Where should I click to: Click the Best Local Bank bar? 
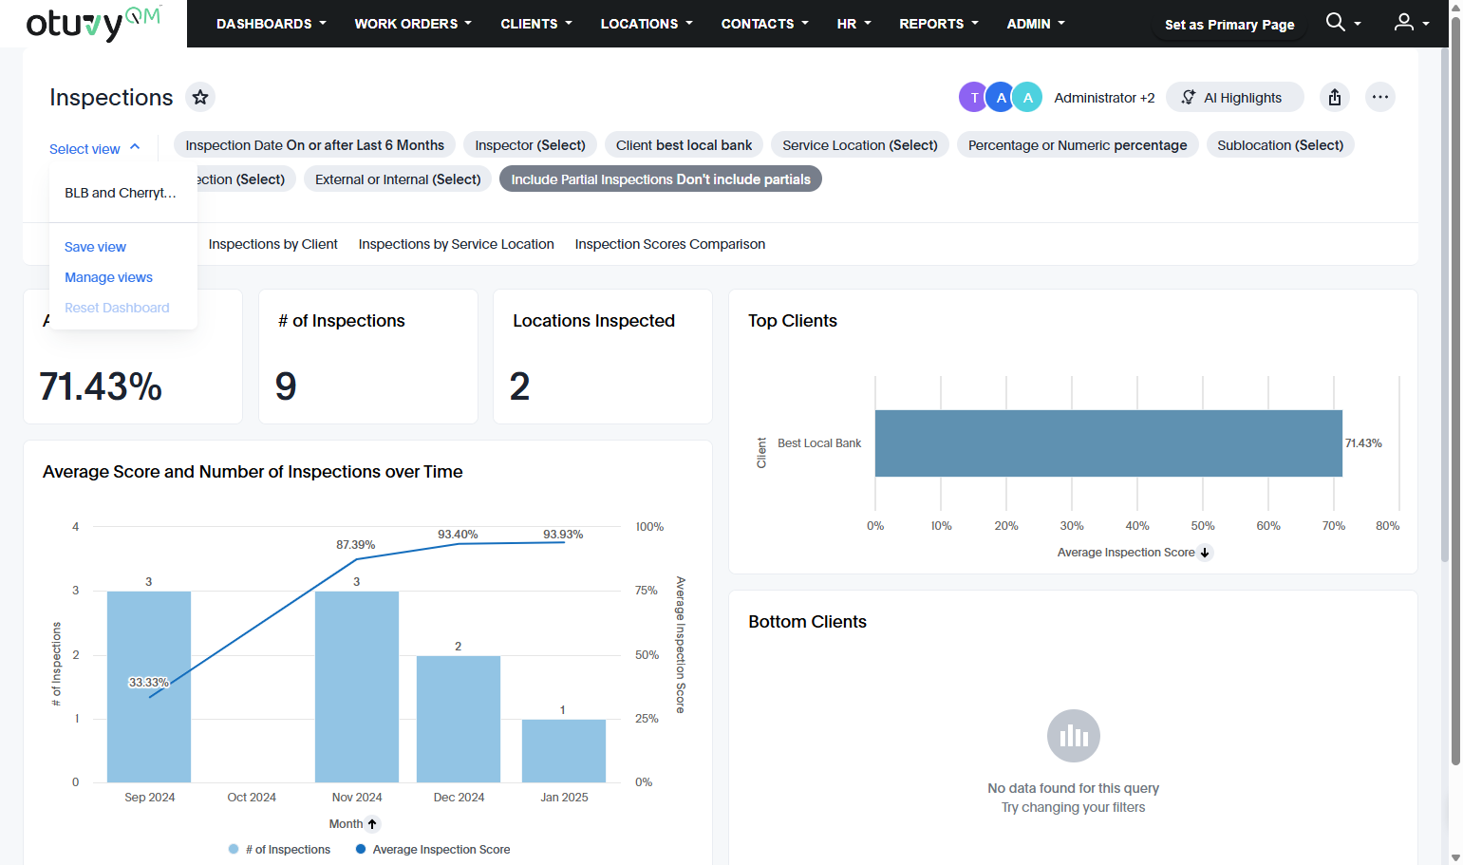pos(1108,443)
